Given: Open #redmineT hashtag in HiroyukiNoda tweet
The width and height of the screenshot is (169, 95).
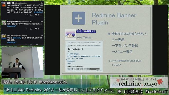Looking at the screenshot, I should (12, 26).
